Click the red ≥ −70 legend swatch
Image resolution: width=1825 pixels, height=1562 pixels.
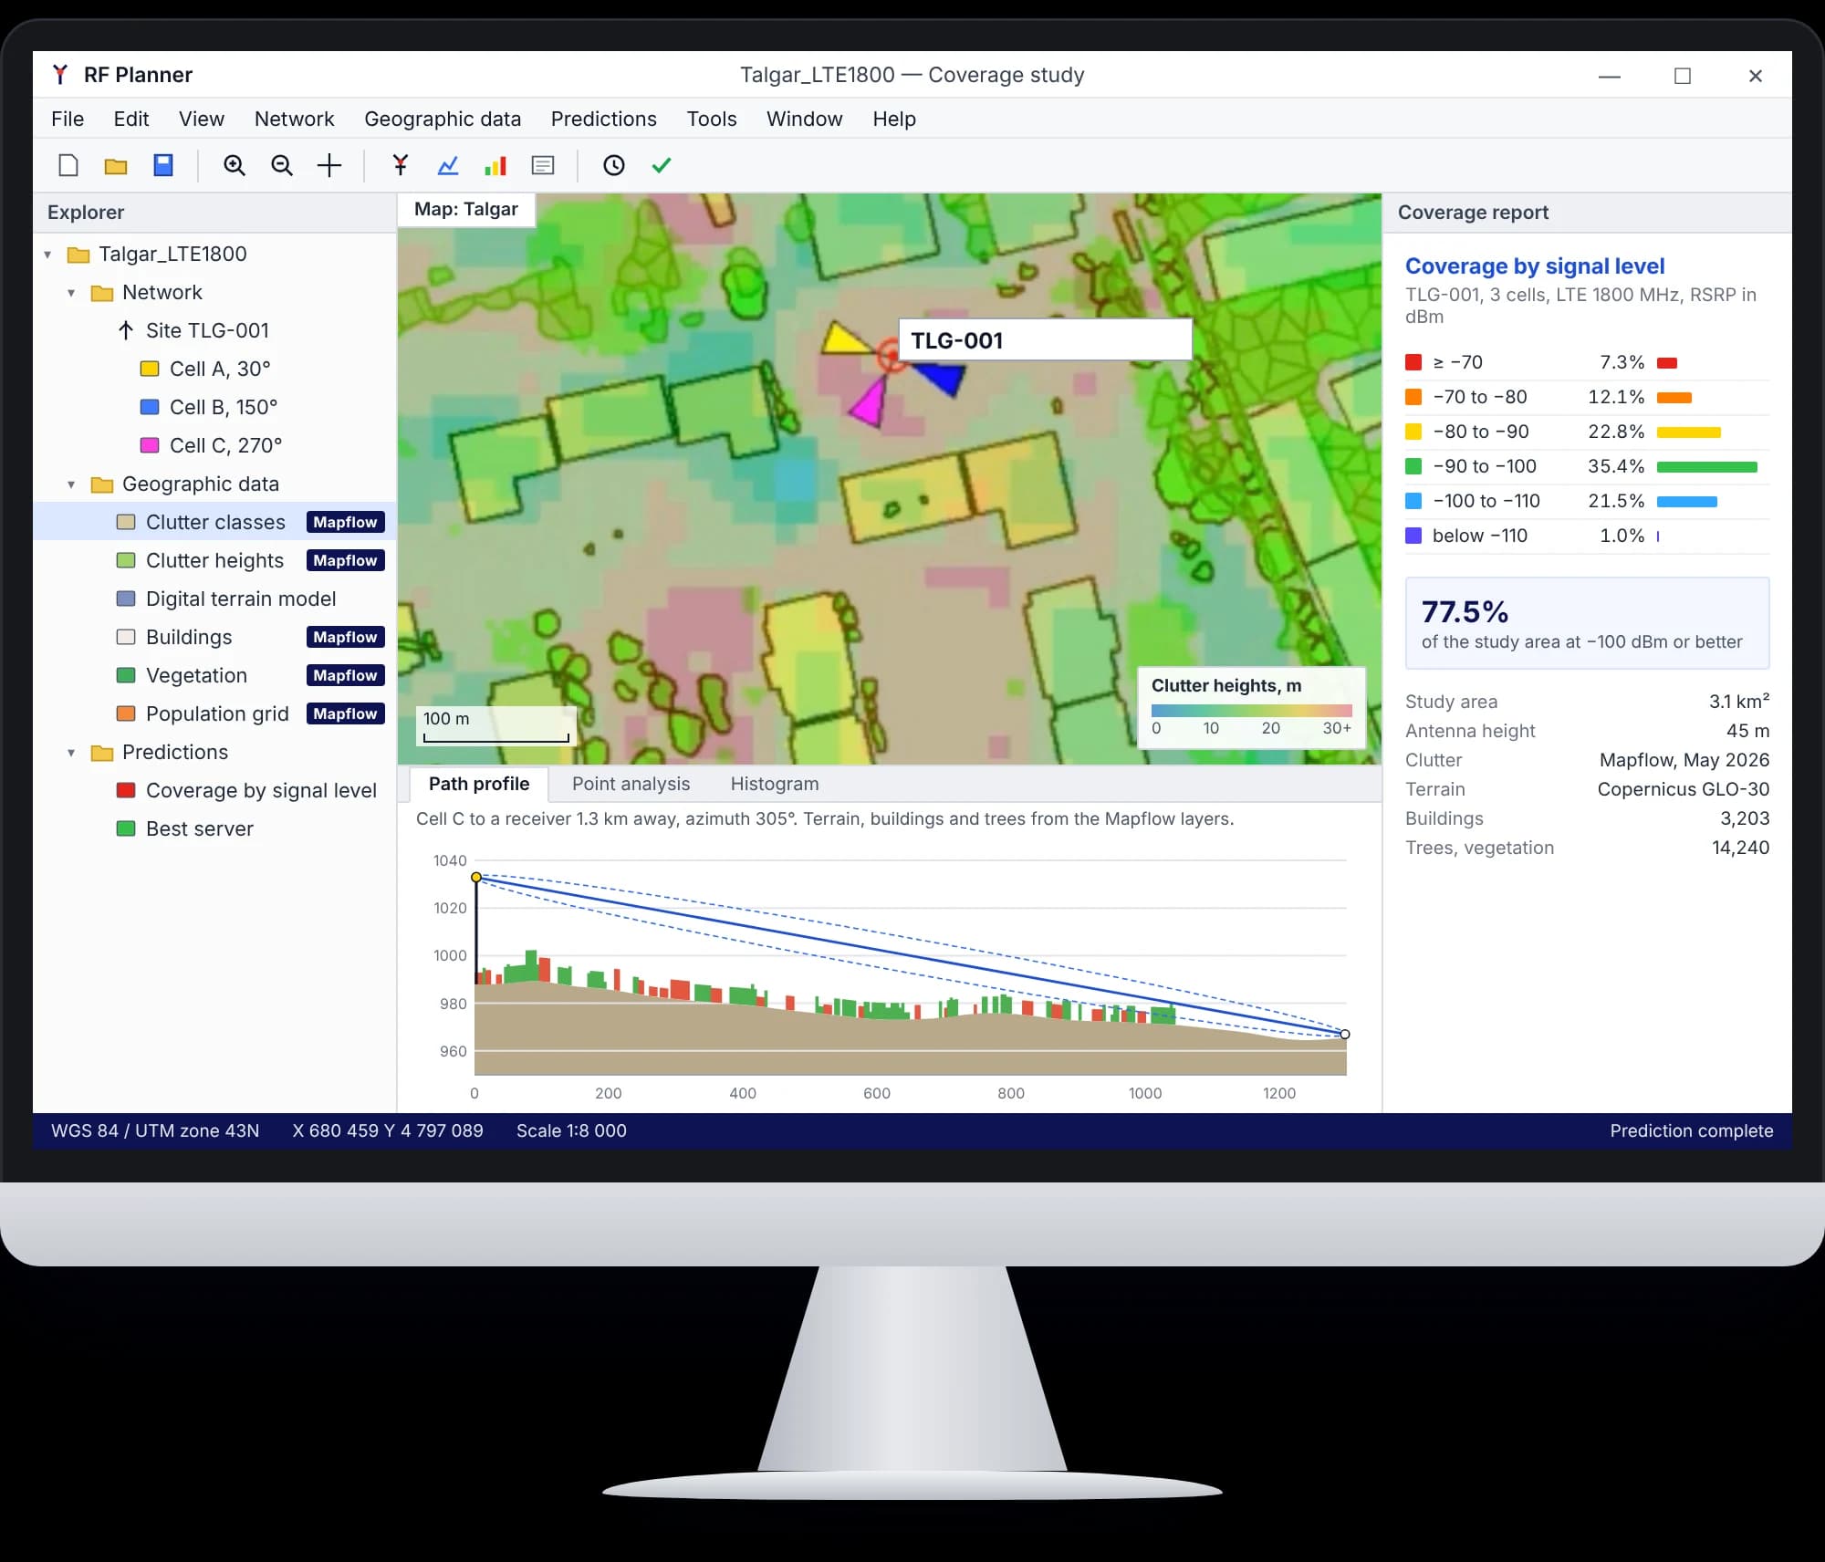point(1413,362)
